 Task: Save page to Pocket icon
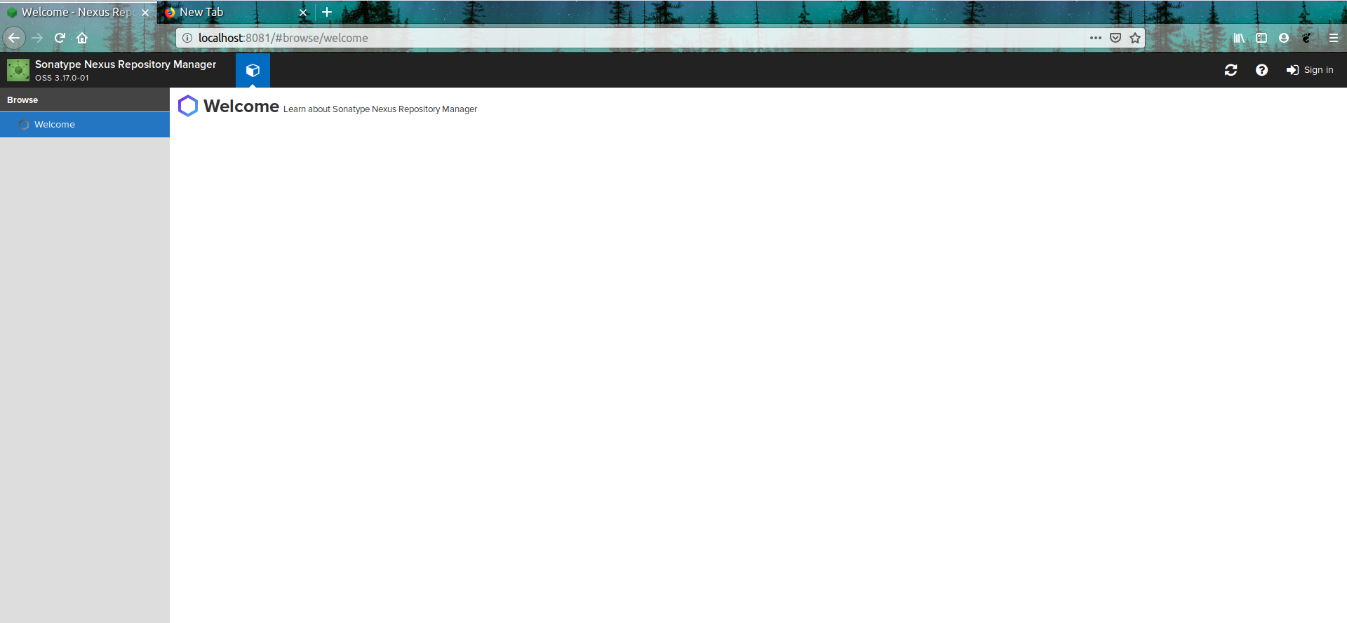coord(1115,38)
